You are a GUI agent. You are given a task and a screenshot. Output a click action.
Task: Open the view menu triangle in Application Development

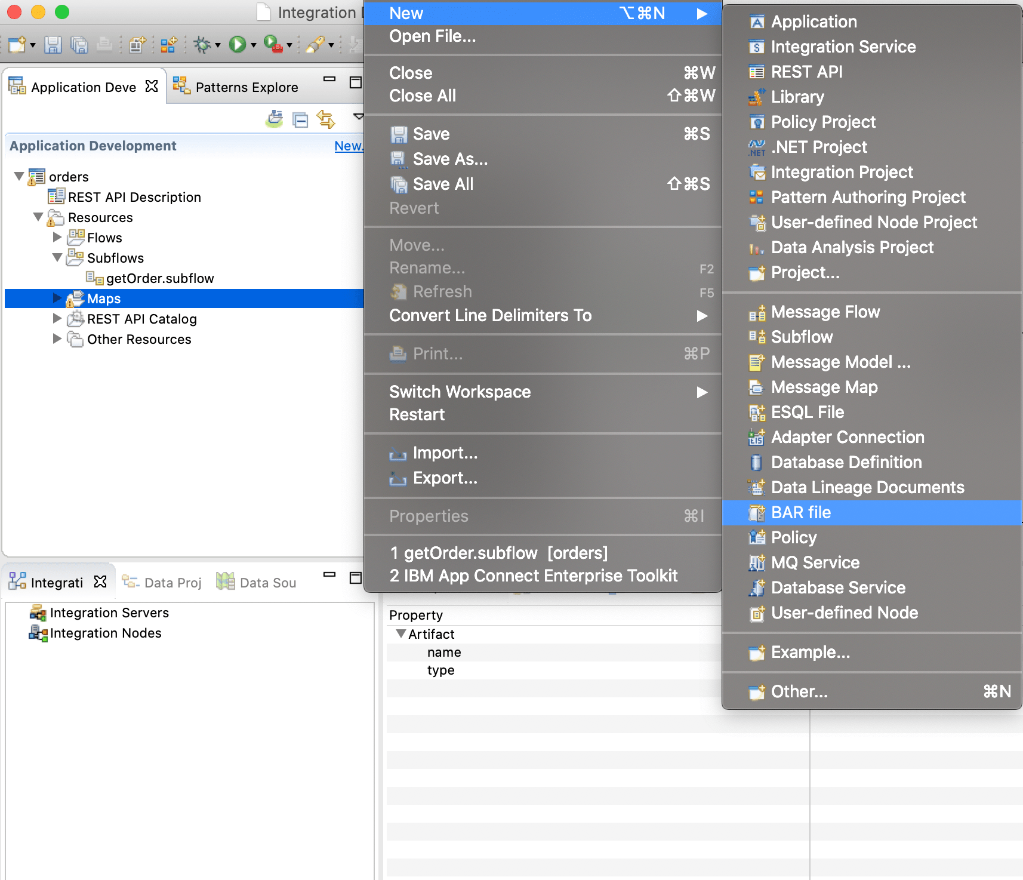(x=358, y=116)
